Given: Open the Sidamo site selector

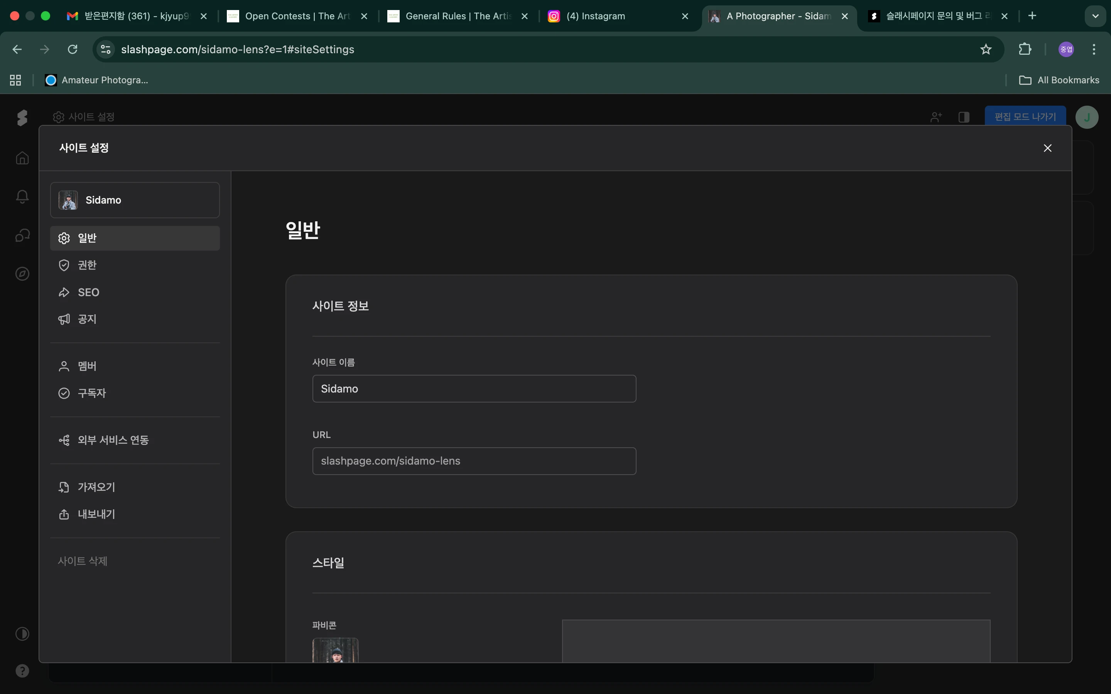Looking at the screenshot, I should tap(135, 200).
